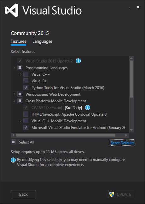Viewport: 145px width, 204px height.
Task: Select 'HTML/JavaScript (Apache Cordova) Update 8' text
Action: click(69, 114)
